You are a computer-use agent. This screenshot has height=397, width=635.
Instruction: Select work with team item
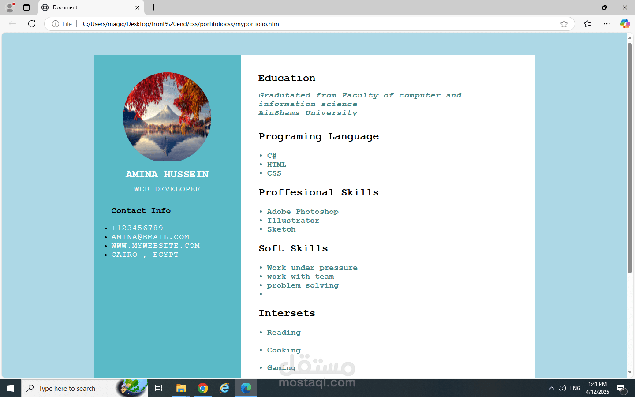301,277
